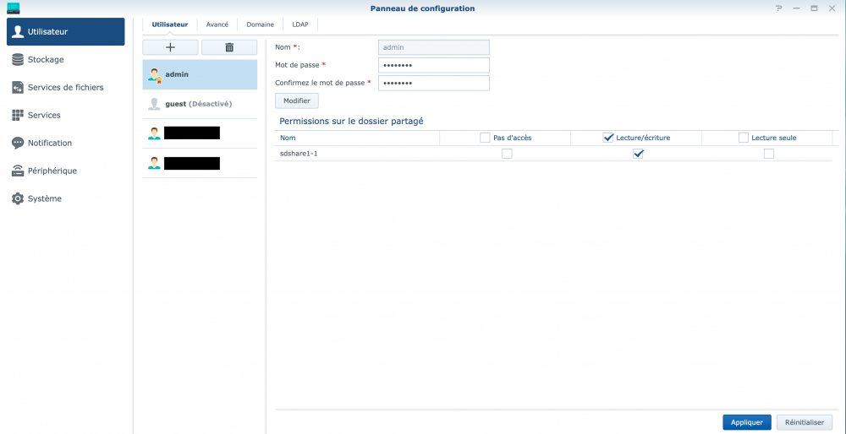Open the Notification settings section
Screen dimensions: 846x434
coord(49,144)
